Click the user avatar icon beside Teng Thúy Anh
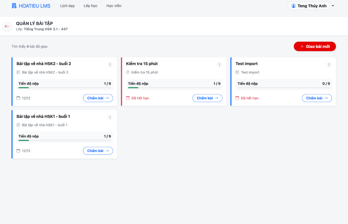This screenshot has width=348, height=224. click(294, 6)
